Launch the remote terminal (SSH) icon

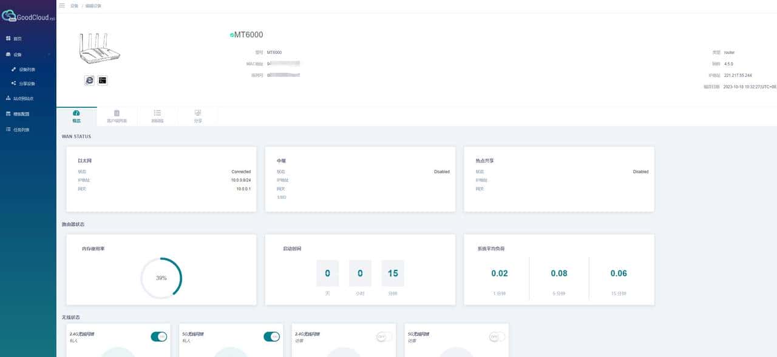(103, 80)
